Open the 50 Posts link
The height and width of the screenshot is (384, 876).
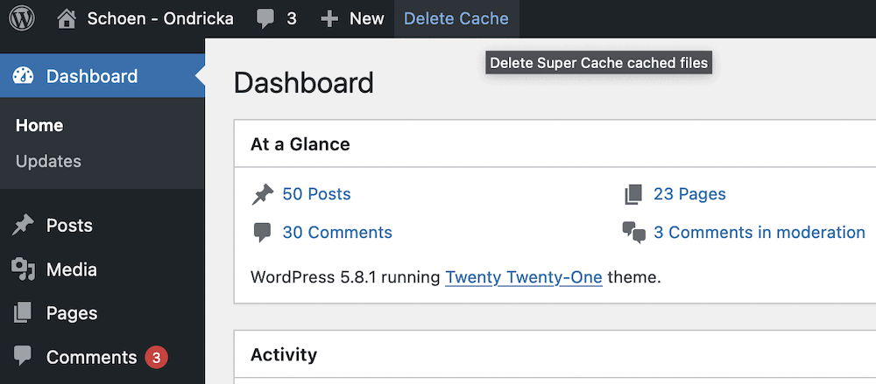coord(316,194)
